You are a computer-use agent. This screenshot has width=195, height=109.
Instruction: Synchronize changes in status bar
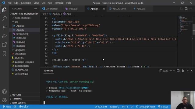pyautogui.click(x=15, y=107)
